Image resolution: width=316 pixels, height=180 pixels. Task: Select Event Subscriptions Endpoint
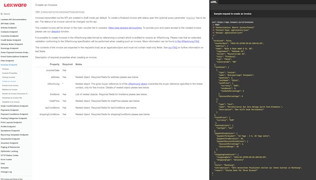click(14, 56)
